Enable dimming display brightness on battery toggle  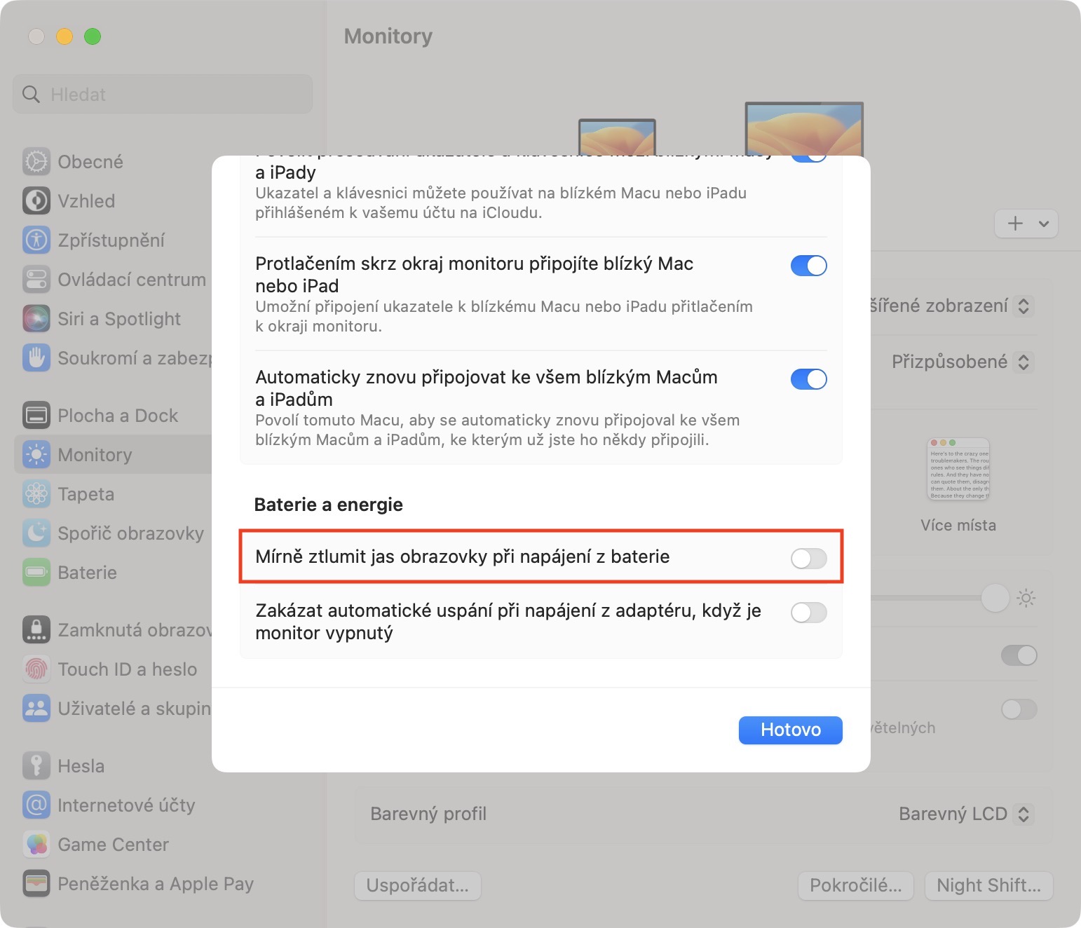808,558
